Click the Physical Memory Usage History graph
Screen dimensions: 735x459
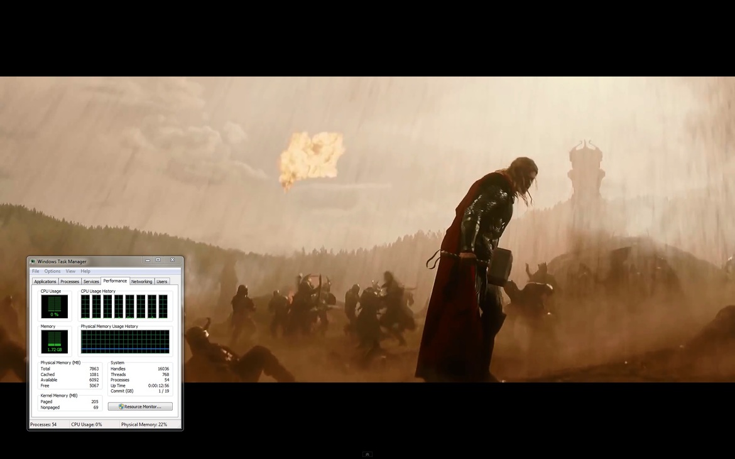coord(125,342)
